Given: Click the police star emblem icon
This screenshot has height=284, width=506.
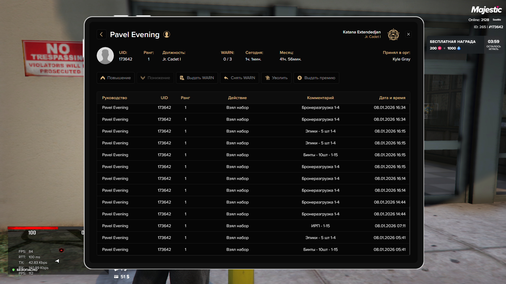Looking at the screenshot, I should click(393, 34).
